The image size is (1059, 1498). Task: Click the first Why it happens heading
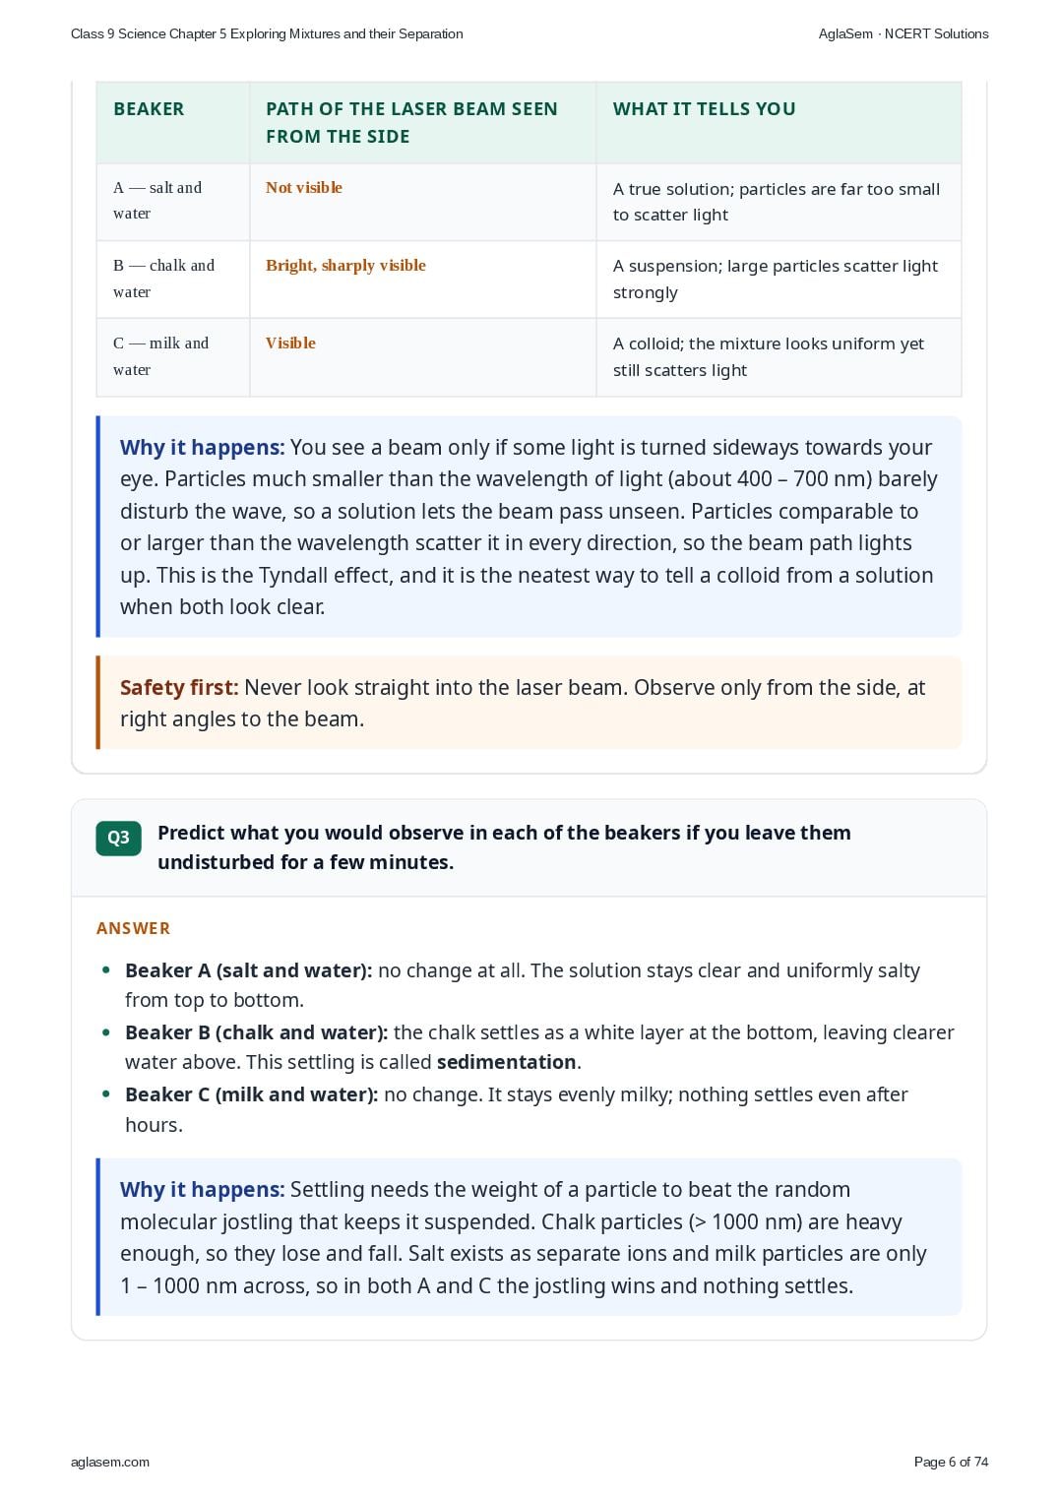202,448
